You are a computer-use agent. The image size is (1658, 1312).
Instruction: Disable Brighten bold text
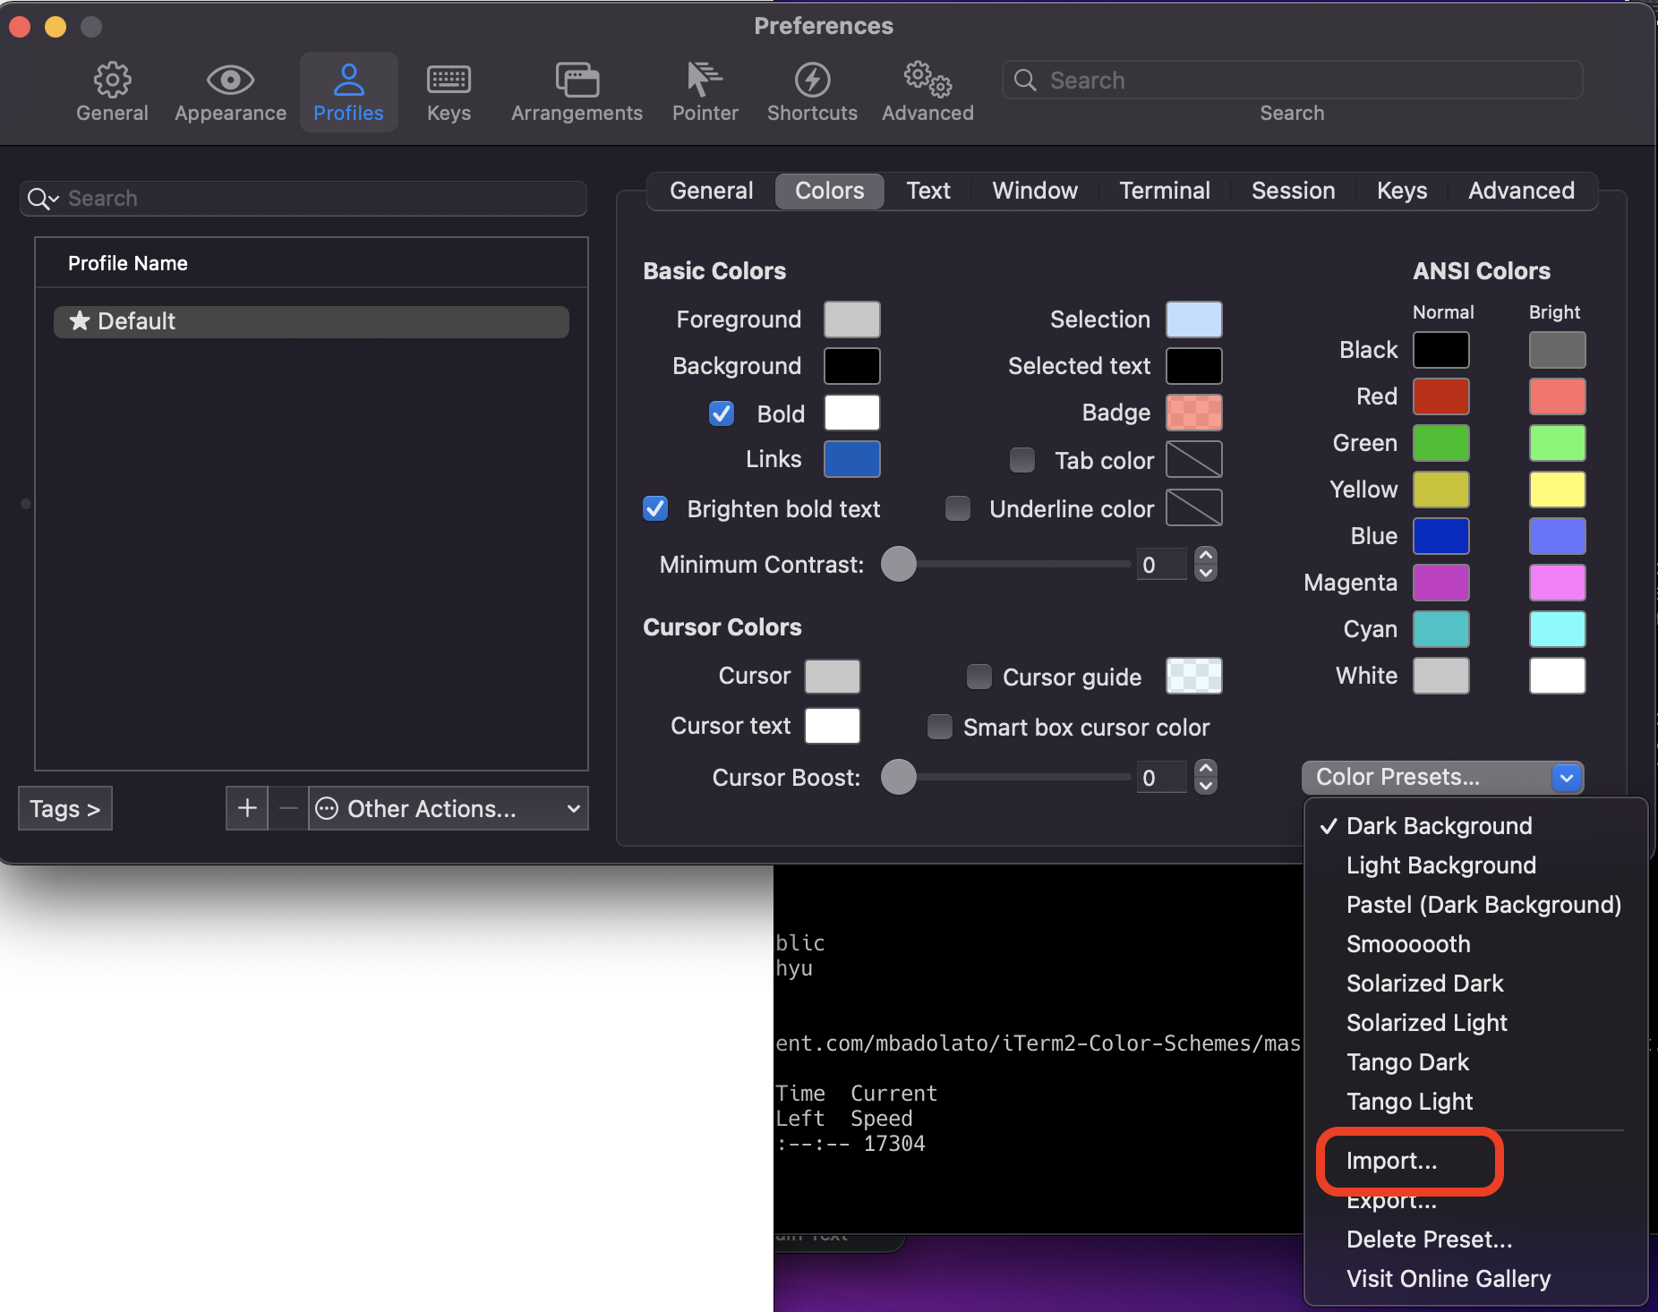[655, 508]
